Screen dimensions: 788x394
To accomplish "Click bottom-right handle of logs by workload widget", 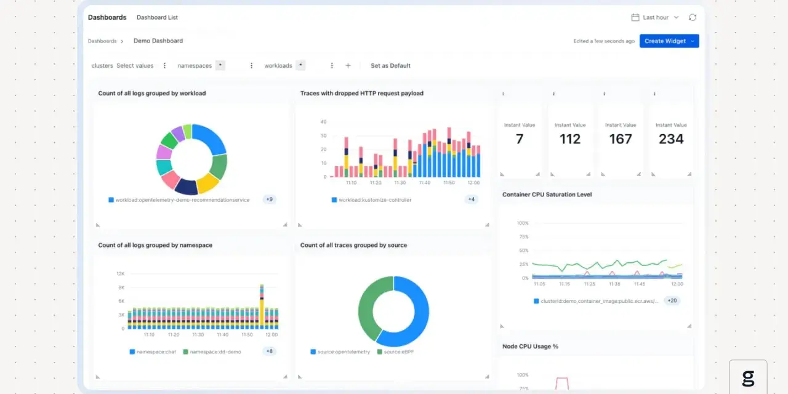I will [x=285, y=225].
